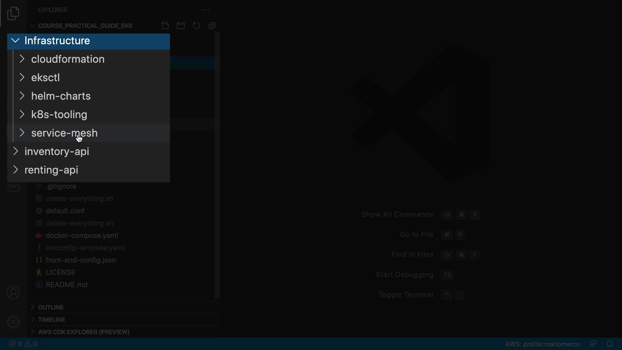Expand the TIMELINE section
This screenshot has height=350, width=622.
(52, 320)
